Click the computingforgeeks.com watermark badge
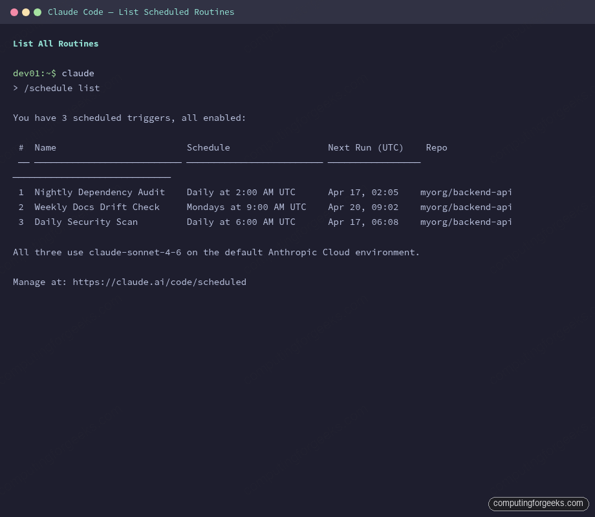This screenshot has height=517, width=595. point(538,503)
